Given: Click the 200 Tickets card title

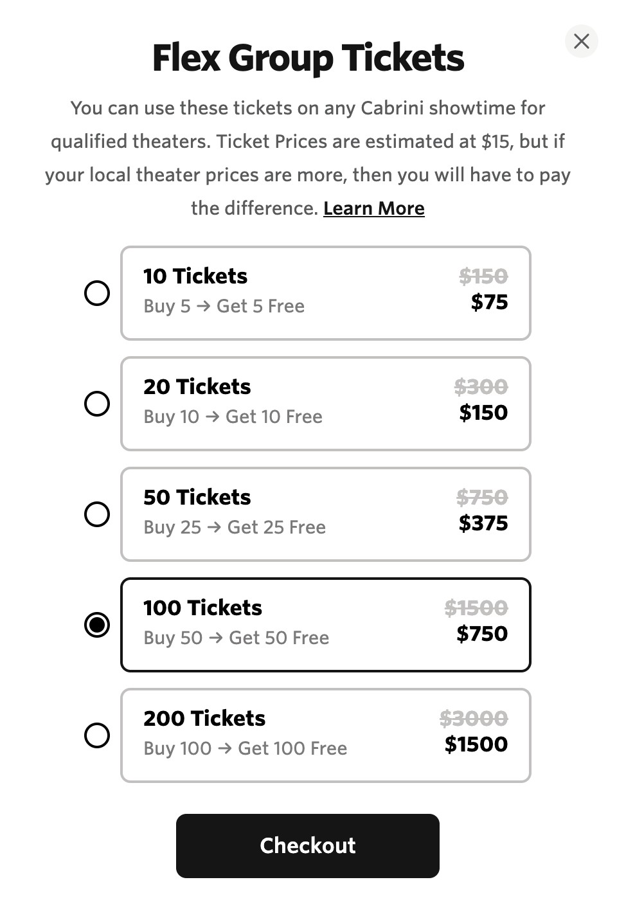Looking at the screenshot, I should [204, 719].
